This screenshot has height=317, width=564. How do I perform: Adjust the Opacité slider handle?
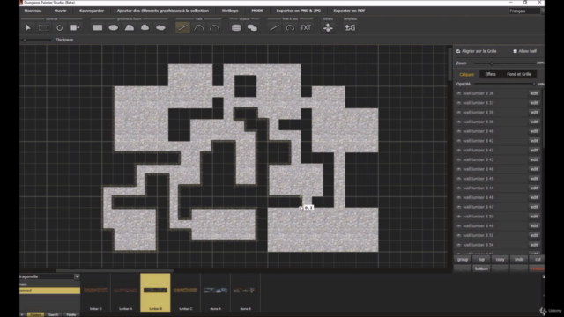(534, 85)
